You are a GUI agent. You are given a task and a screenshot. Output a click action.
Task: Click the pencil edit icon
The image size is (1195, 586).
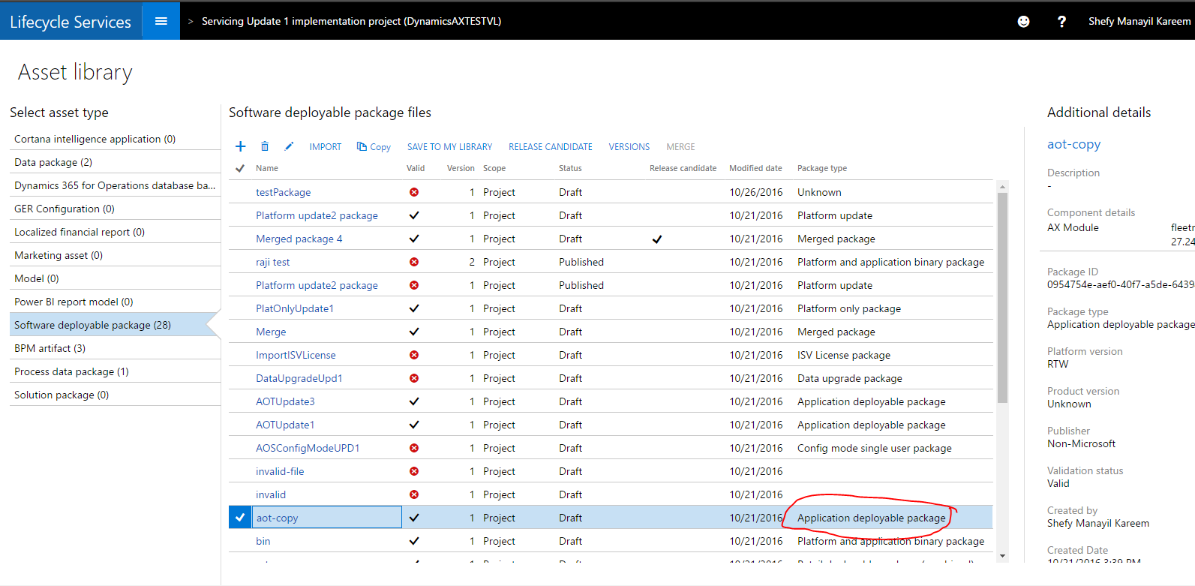(289, 146)
